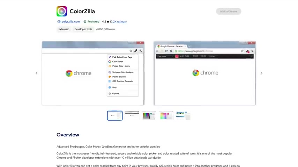Click the star icon next to 4.5 rating
Image resolution: width=298 pixels, height=167 pixels.
[x=108, y=22]
